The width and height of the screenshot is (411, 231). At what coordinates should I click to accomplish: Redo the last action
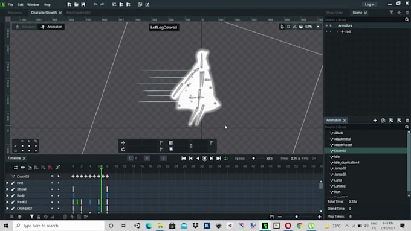pyautogui.click(x=102, y=4)
